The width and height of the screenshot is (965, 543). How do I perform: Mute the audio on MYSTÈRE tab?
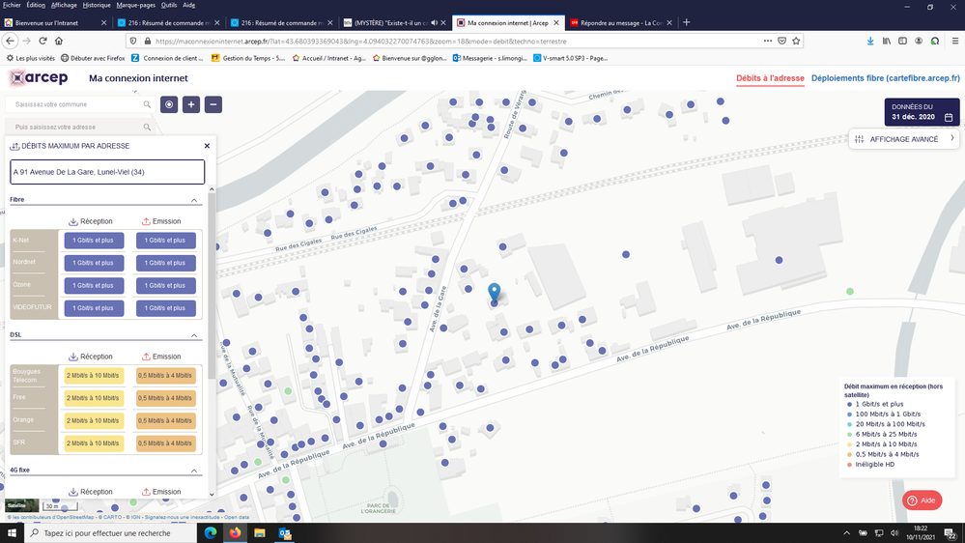pyautogui.click(x=434, y=22)
